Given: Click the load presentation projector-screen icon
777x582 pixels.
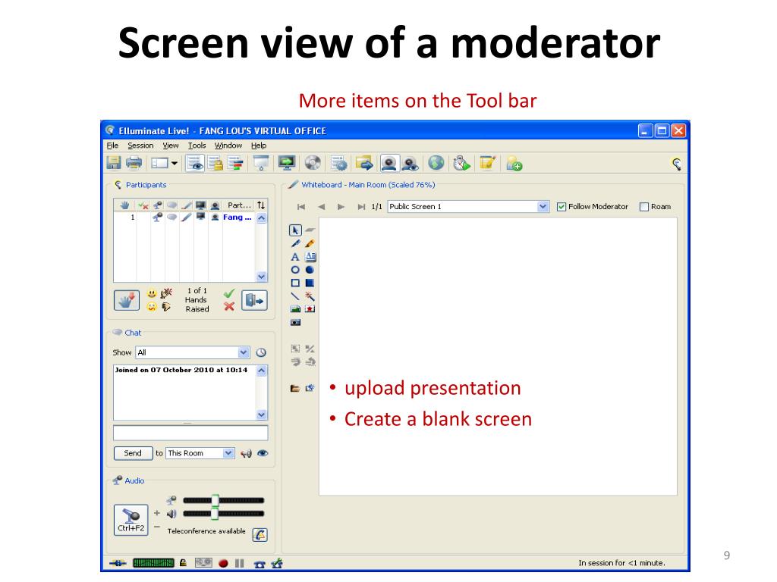Looking at the screenshot, I should tap(261, 163).
